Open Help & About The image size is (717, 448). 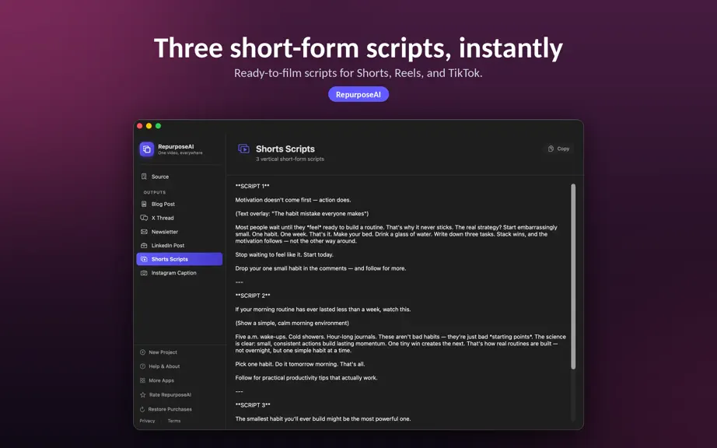[x=159, y=366]
